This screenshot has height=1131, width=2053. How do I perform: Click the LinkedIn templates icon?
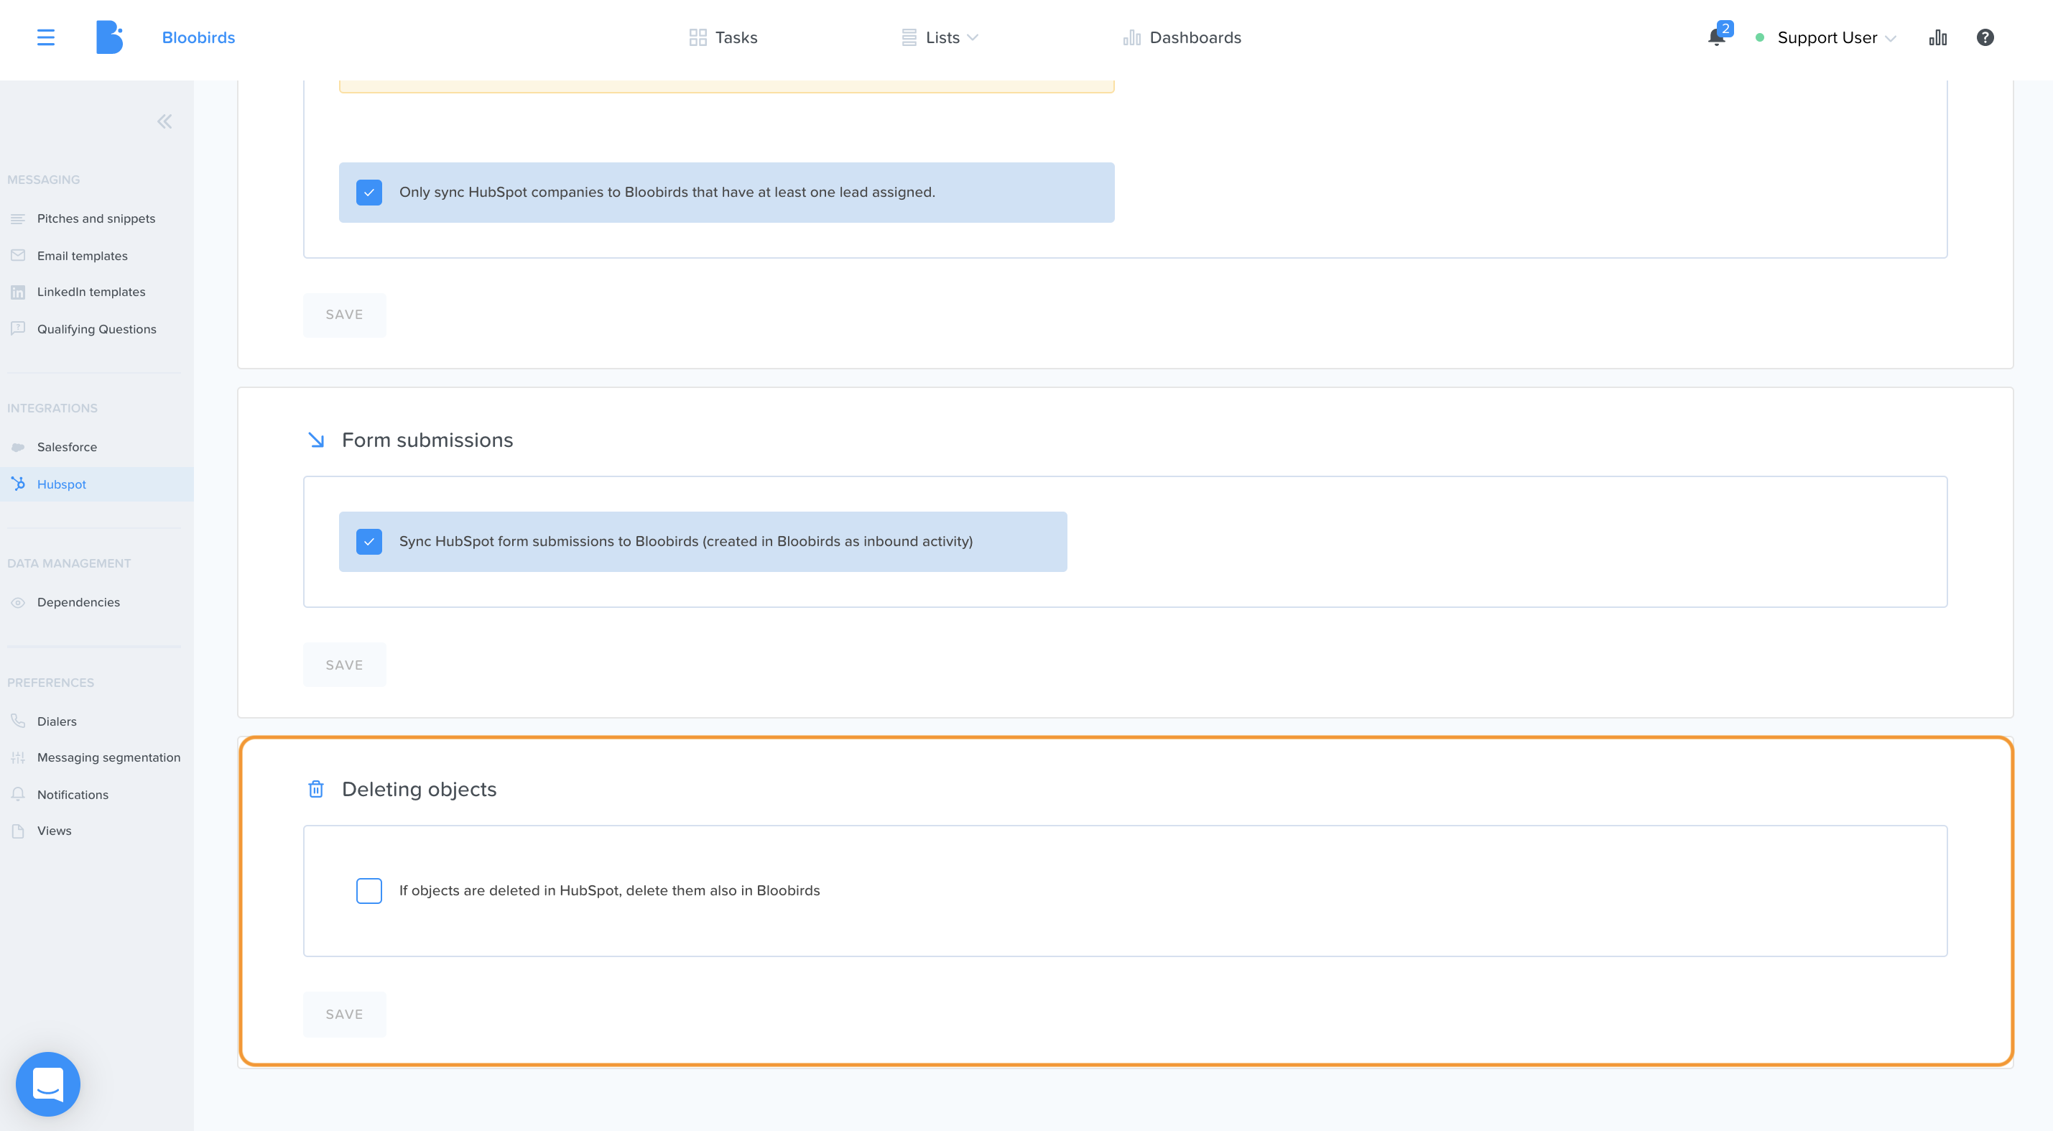click(x=17, y=292)
